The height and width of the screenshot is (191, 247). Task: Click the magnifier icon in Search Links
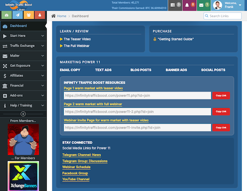tap(206, 16)
